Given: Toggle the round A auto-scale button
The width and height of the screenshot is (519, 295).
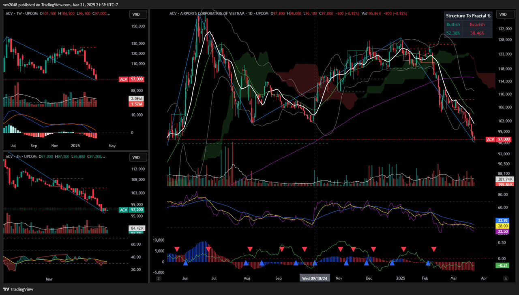Looking at the screenshot, I should coord(505,278).
